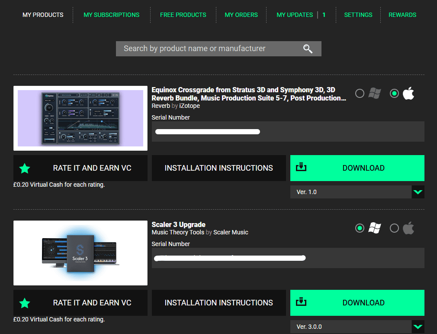The image size is (437, 334).
Task: Expand the Ver. 1.0 version dropdown arrow
Action: point(418,192)
